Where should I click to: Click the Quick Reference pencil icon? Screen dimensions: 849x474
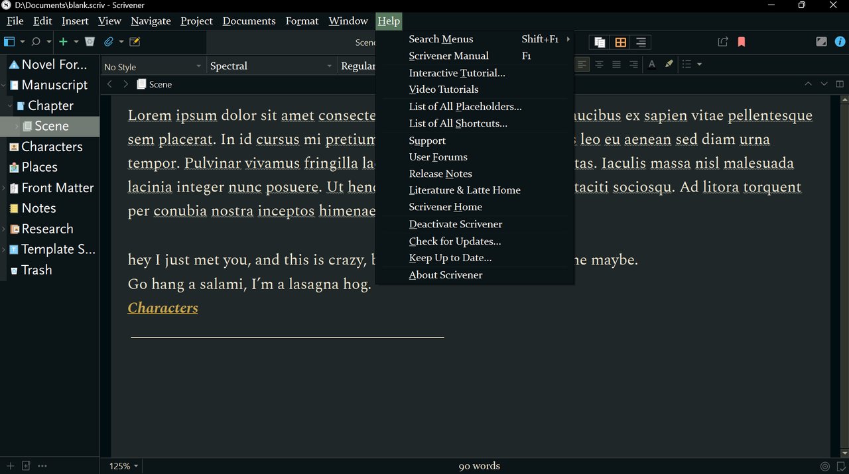click(x=135, y=42)
